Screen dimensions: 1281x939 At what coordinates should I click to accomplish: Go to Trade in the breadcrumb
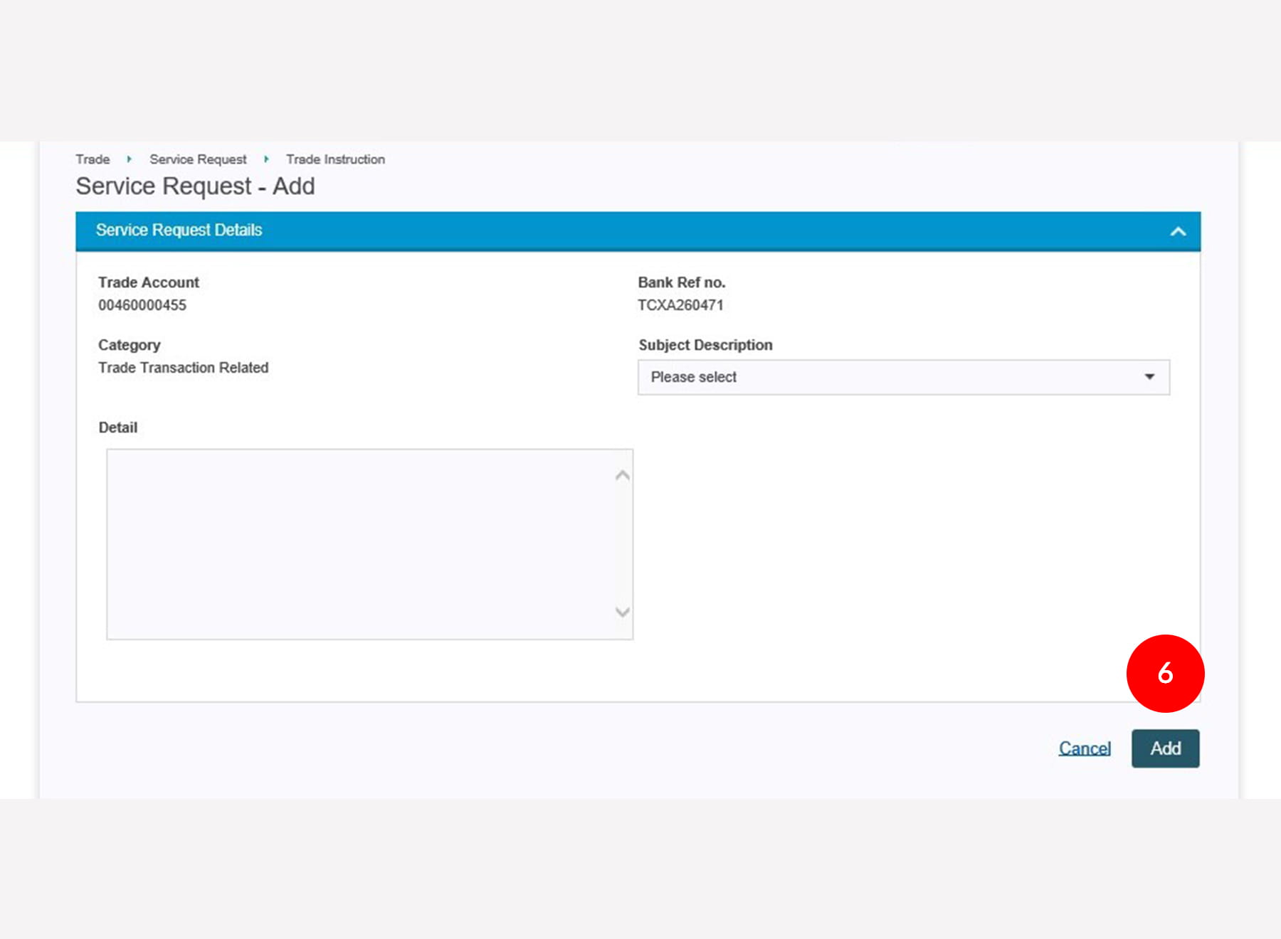(93, 159)
